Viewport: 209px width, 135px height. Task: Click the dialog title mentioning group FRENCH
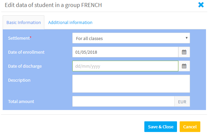53,5
